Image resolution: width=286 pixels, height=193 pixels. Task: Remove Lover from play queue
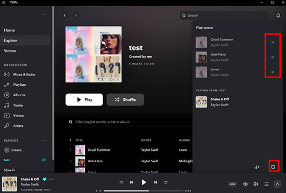pos(272,72)
